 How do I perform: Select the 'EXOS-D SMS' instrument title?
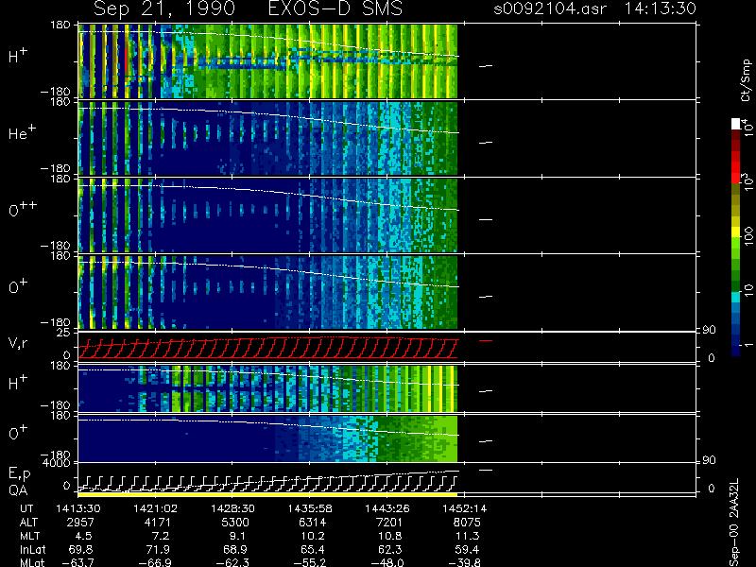pyautogui.click(x=335, y=9)
